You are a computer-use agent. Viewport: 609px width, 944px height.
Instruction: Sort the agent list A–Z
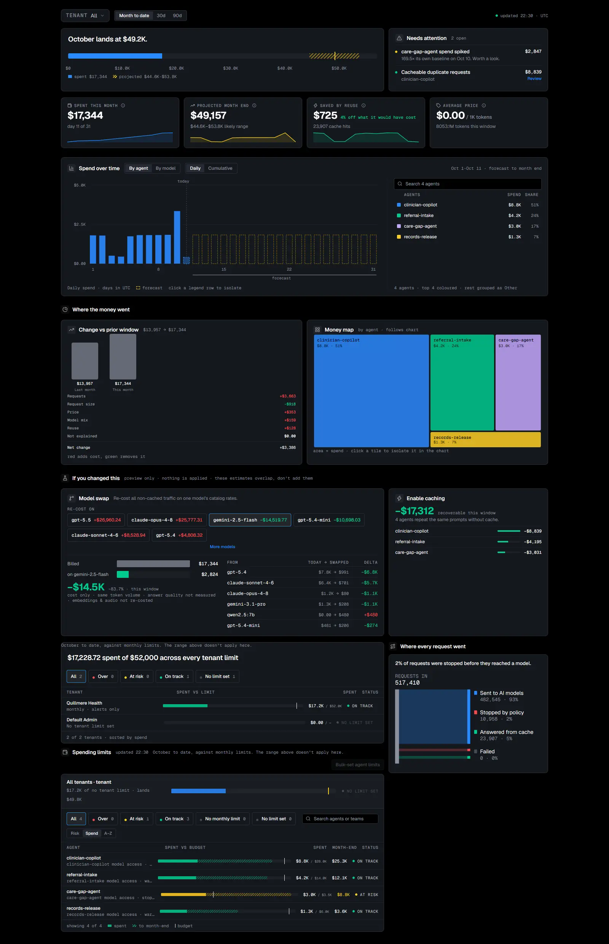(108, 833)
